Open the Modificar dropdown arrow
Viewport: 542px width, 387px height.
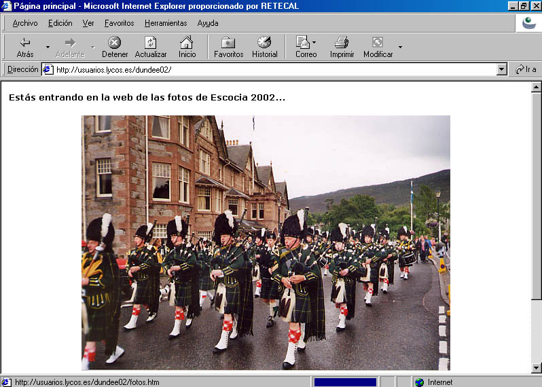coord(400,47)
